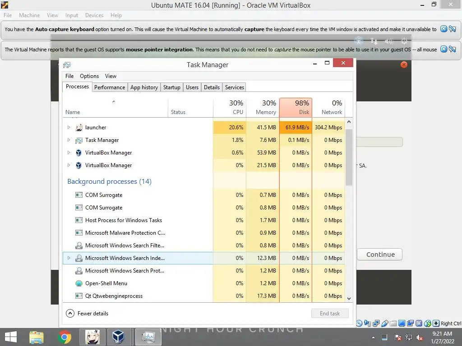Collapse to Fewer details view
This screenshot has width=462, height=346.
(87, 314)
